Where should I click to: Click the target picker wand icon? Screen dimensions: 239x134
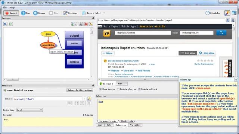click(89, 99)
